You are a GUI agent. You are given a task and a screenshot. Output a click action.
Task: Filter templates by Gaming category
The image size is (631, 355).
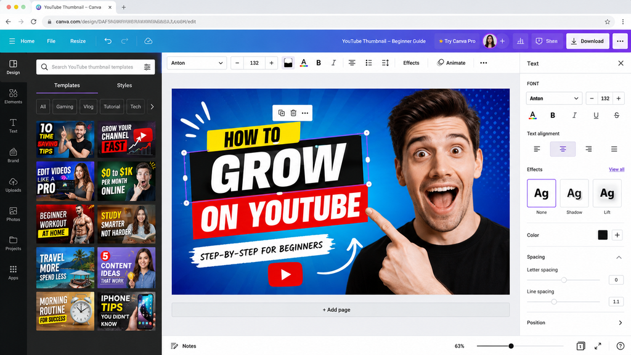[x=65, y=107]
